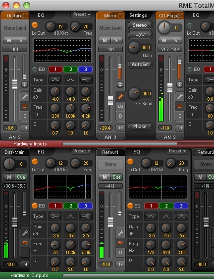Image resolution: width=214 pixels, height=279 pixels.
Task: Click the Guitare EQ panel tab
Action: tap(25, 106)
